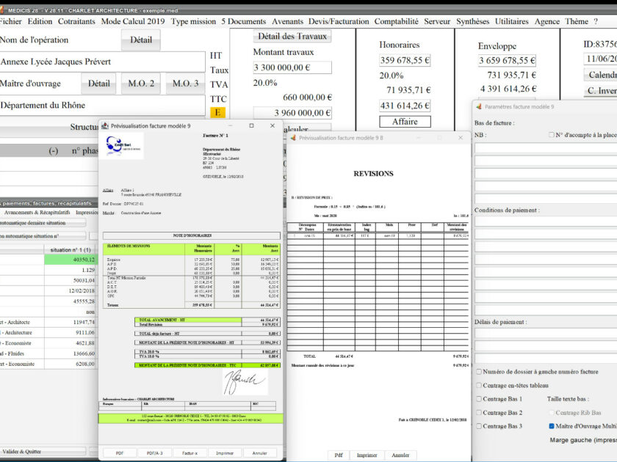Screen dimensions: 617x462
Task: Click the Département du Rhône field
Action: [102, 106]
